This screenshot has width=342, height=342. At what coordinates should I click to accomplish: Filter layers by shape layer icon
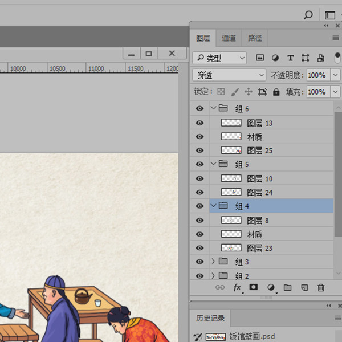coord(305,58)
